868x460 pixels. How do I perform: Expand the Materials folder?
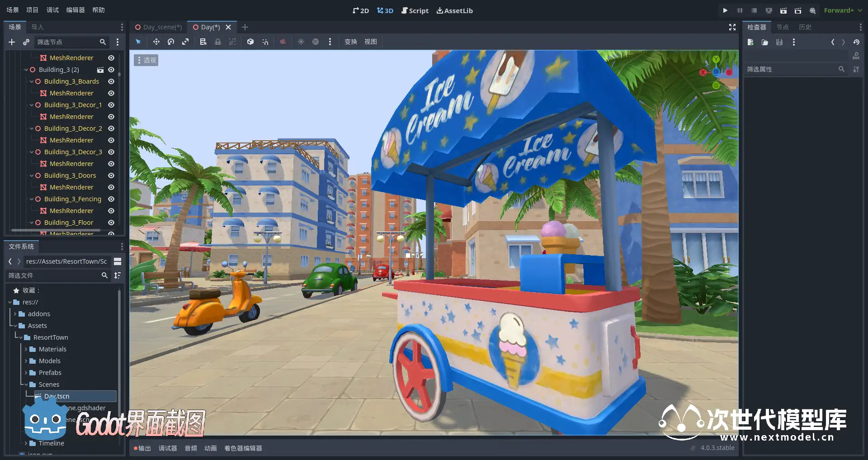(26, 349)
